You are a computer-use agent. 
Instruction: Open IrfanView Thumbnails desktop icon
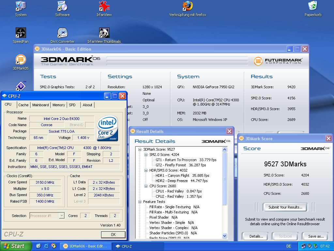click(104, 35)
